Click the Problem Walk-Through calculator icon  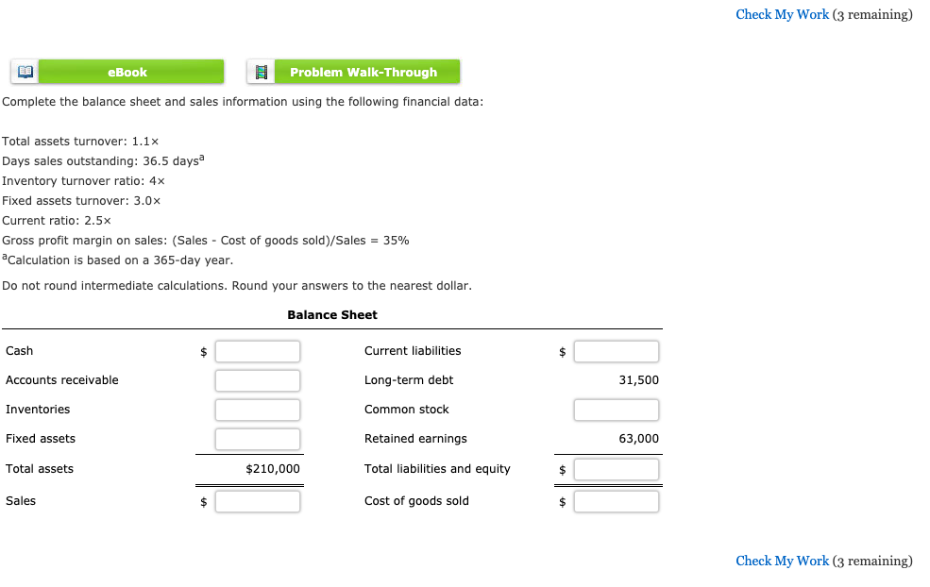click(x=260, y=71)
